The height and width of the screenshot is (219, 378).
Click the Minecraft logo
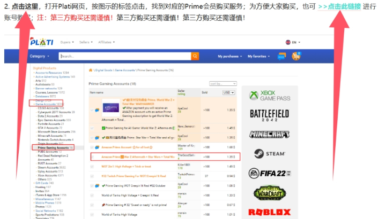pos(269,135)
